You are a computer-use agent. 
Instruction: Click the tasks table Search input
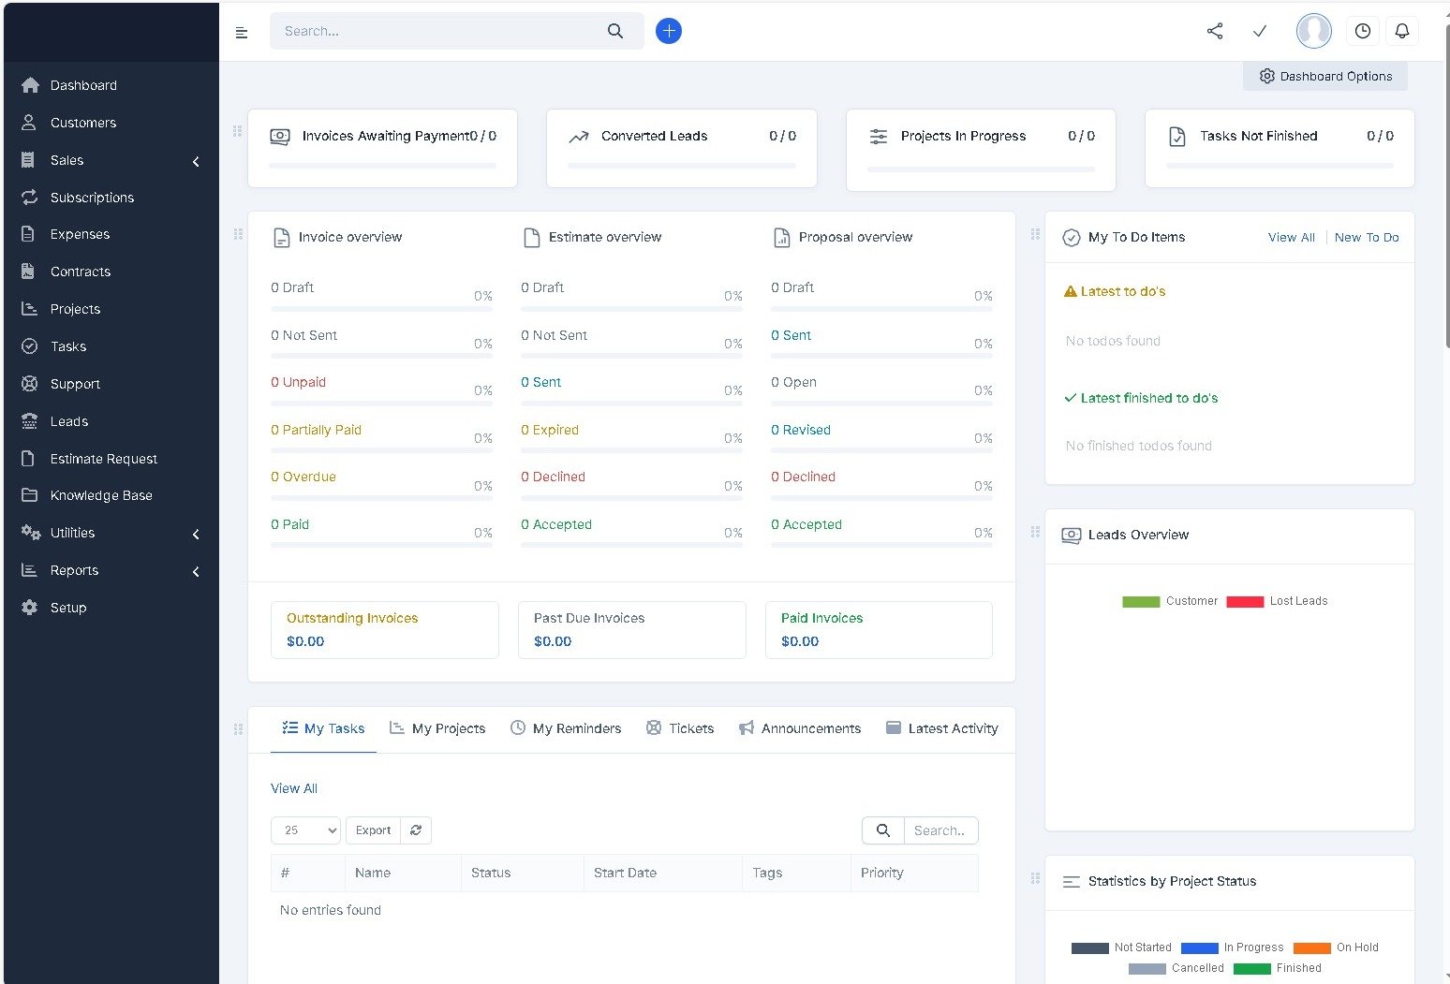click(x=941, y=830)
